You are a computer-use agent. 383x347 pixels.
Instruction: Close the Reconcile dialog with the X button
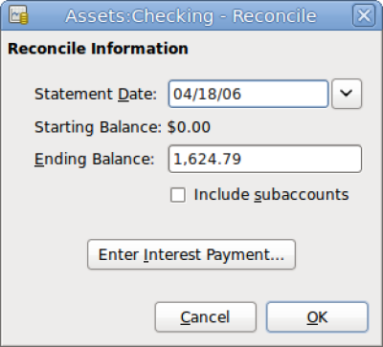[364, 15]
